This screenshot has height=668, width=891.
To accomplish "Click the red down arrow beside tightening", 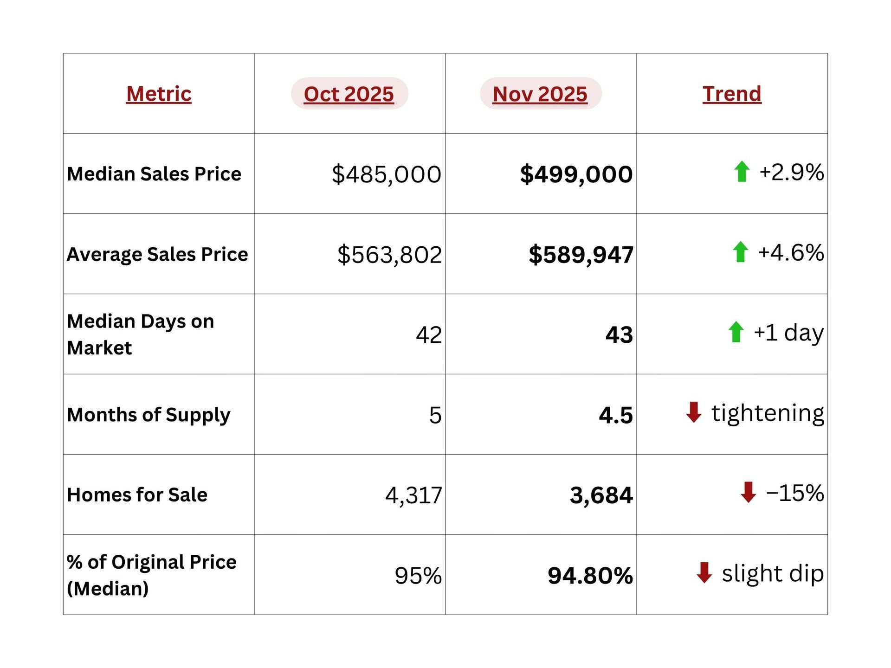I will click(694, 412).
